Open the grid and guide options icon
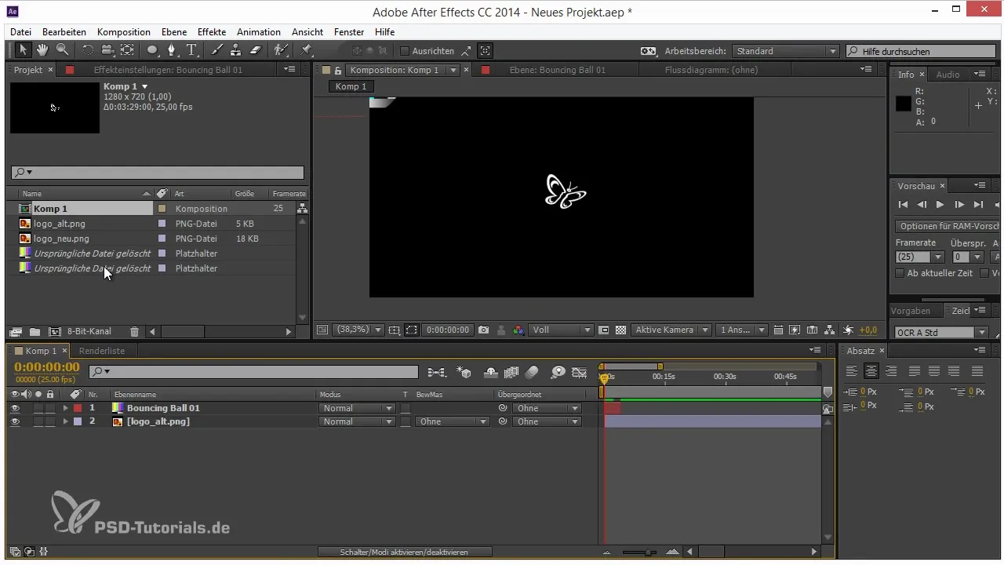Viewport: 1004px width, 565px height. pos(394,330)
